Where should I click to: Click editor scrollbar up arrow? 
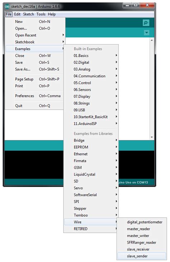[x=152, y=40]
